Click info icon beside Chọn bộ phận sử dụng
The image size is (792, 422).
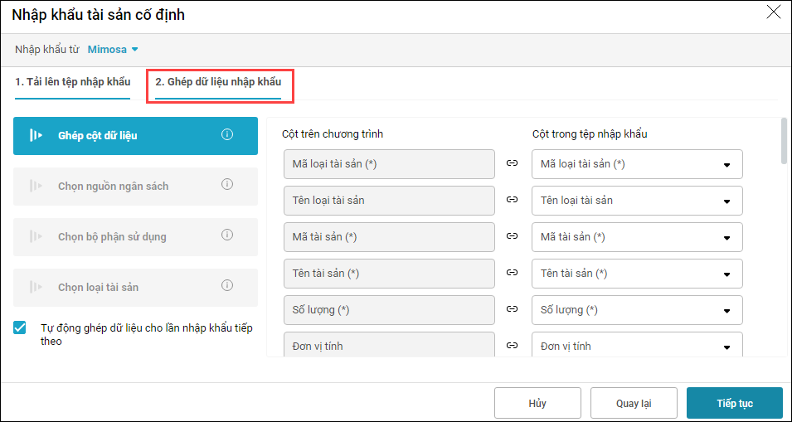[x=227, y=235]
